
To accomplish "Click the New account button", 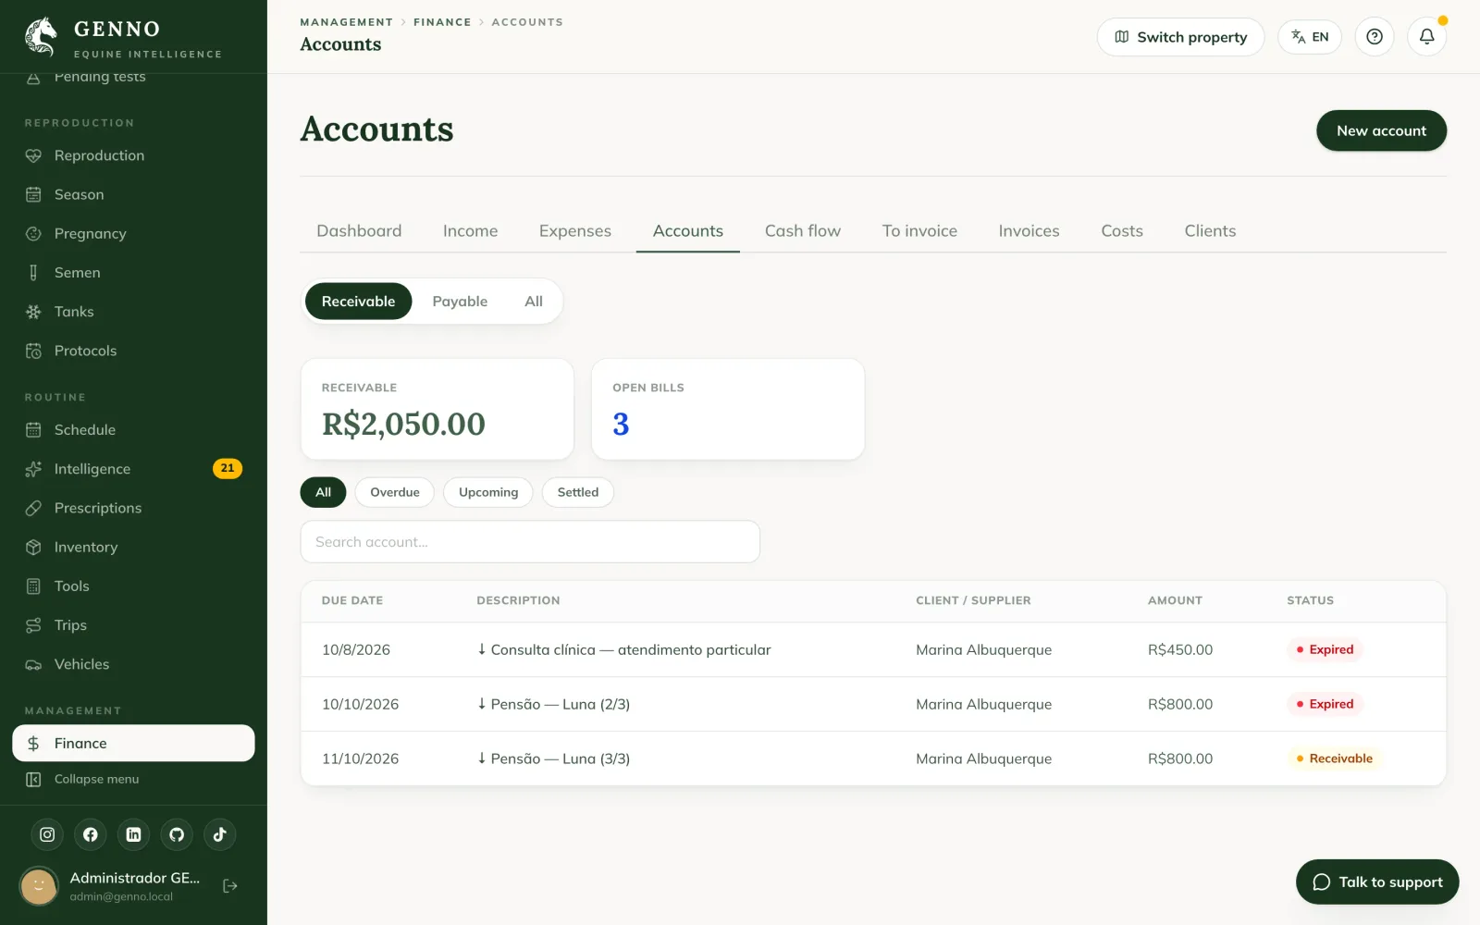I will pyautogui.click(x=1381, y=130).
